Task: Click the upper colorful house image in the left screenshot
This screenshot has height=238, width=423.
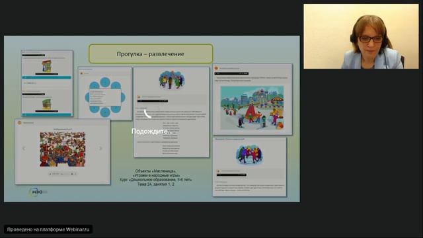Action: (x=47, y=66)
